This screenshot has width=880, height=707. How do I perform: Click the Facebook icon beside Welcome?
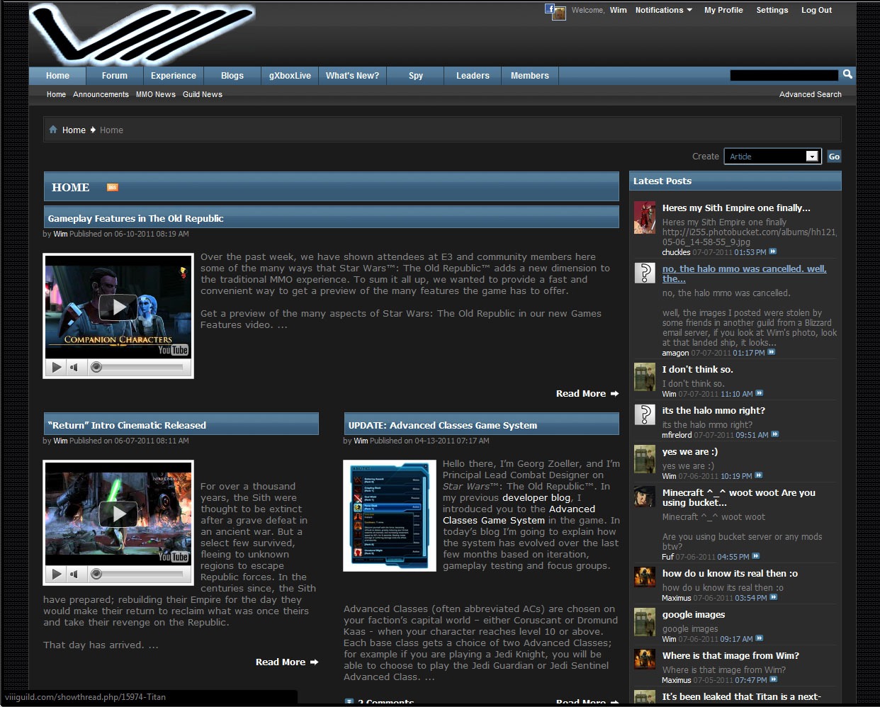coord(550,9)
